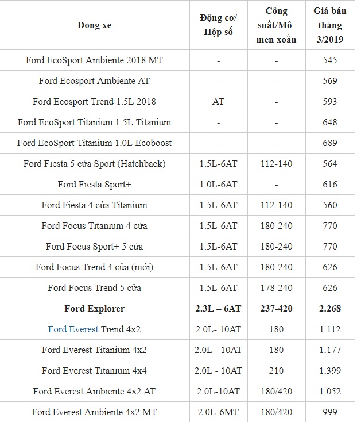Click the 'Giá bán tháng 3/2019' header

pos(330,25)
